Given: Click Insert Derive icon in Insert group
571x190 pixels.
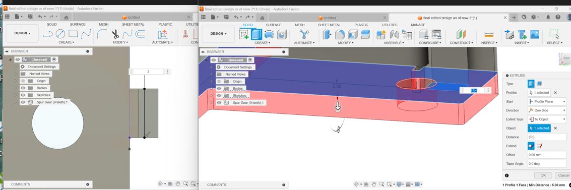Looking at the screenshot, I should point(509,34).
